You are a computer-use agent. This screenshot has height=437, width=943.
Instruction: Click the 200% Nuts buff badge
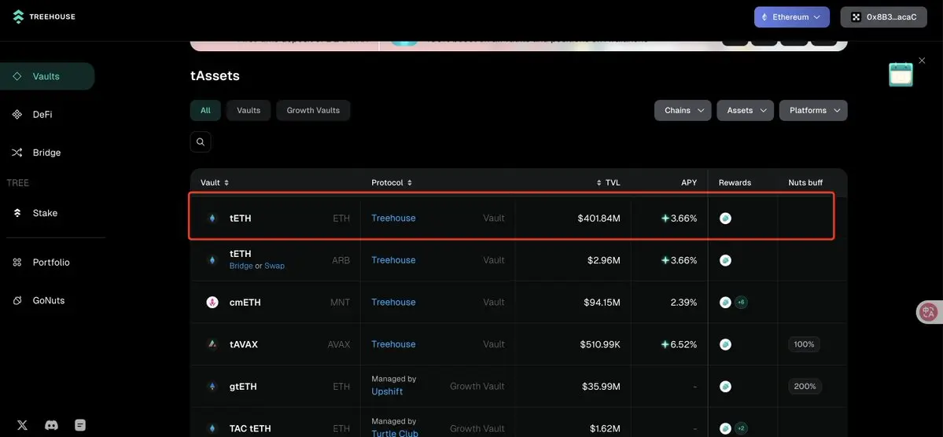coord(805,387)
